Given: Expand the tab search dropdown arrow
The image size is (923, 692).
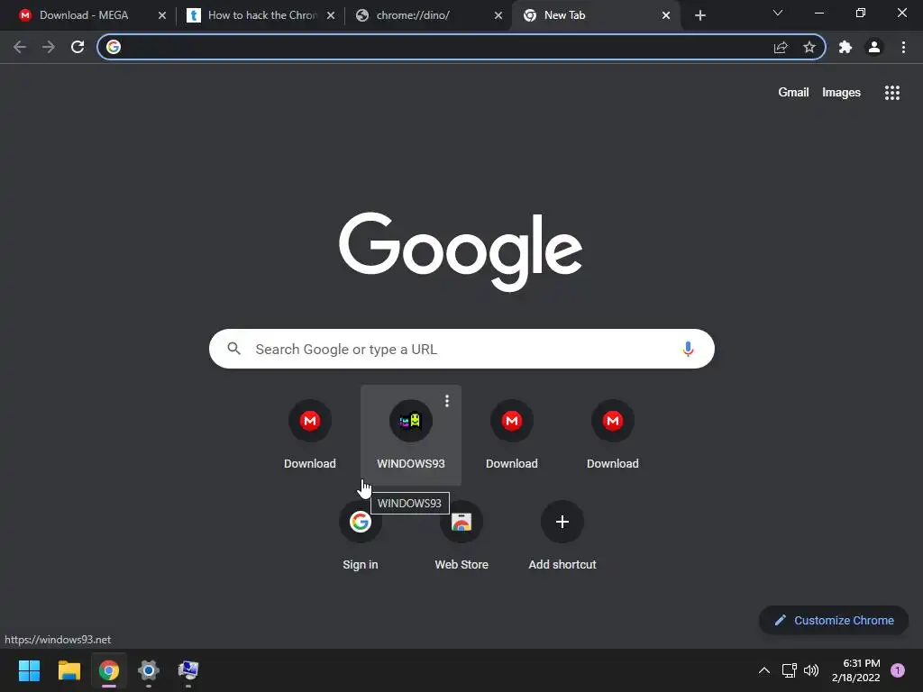Looking at the screenshot, I should coord(778,13).
